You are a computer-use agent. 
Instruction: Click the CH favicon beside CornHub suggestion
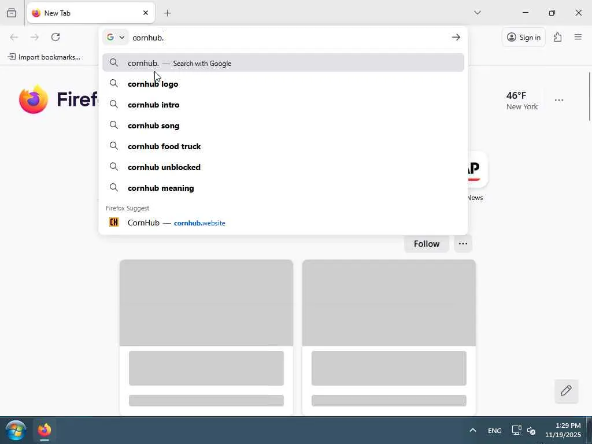(x=114, y=222)
